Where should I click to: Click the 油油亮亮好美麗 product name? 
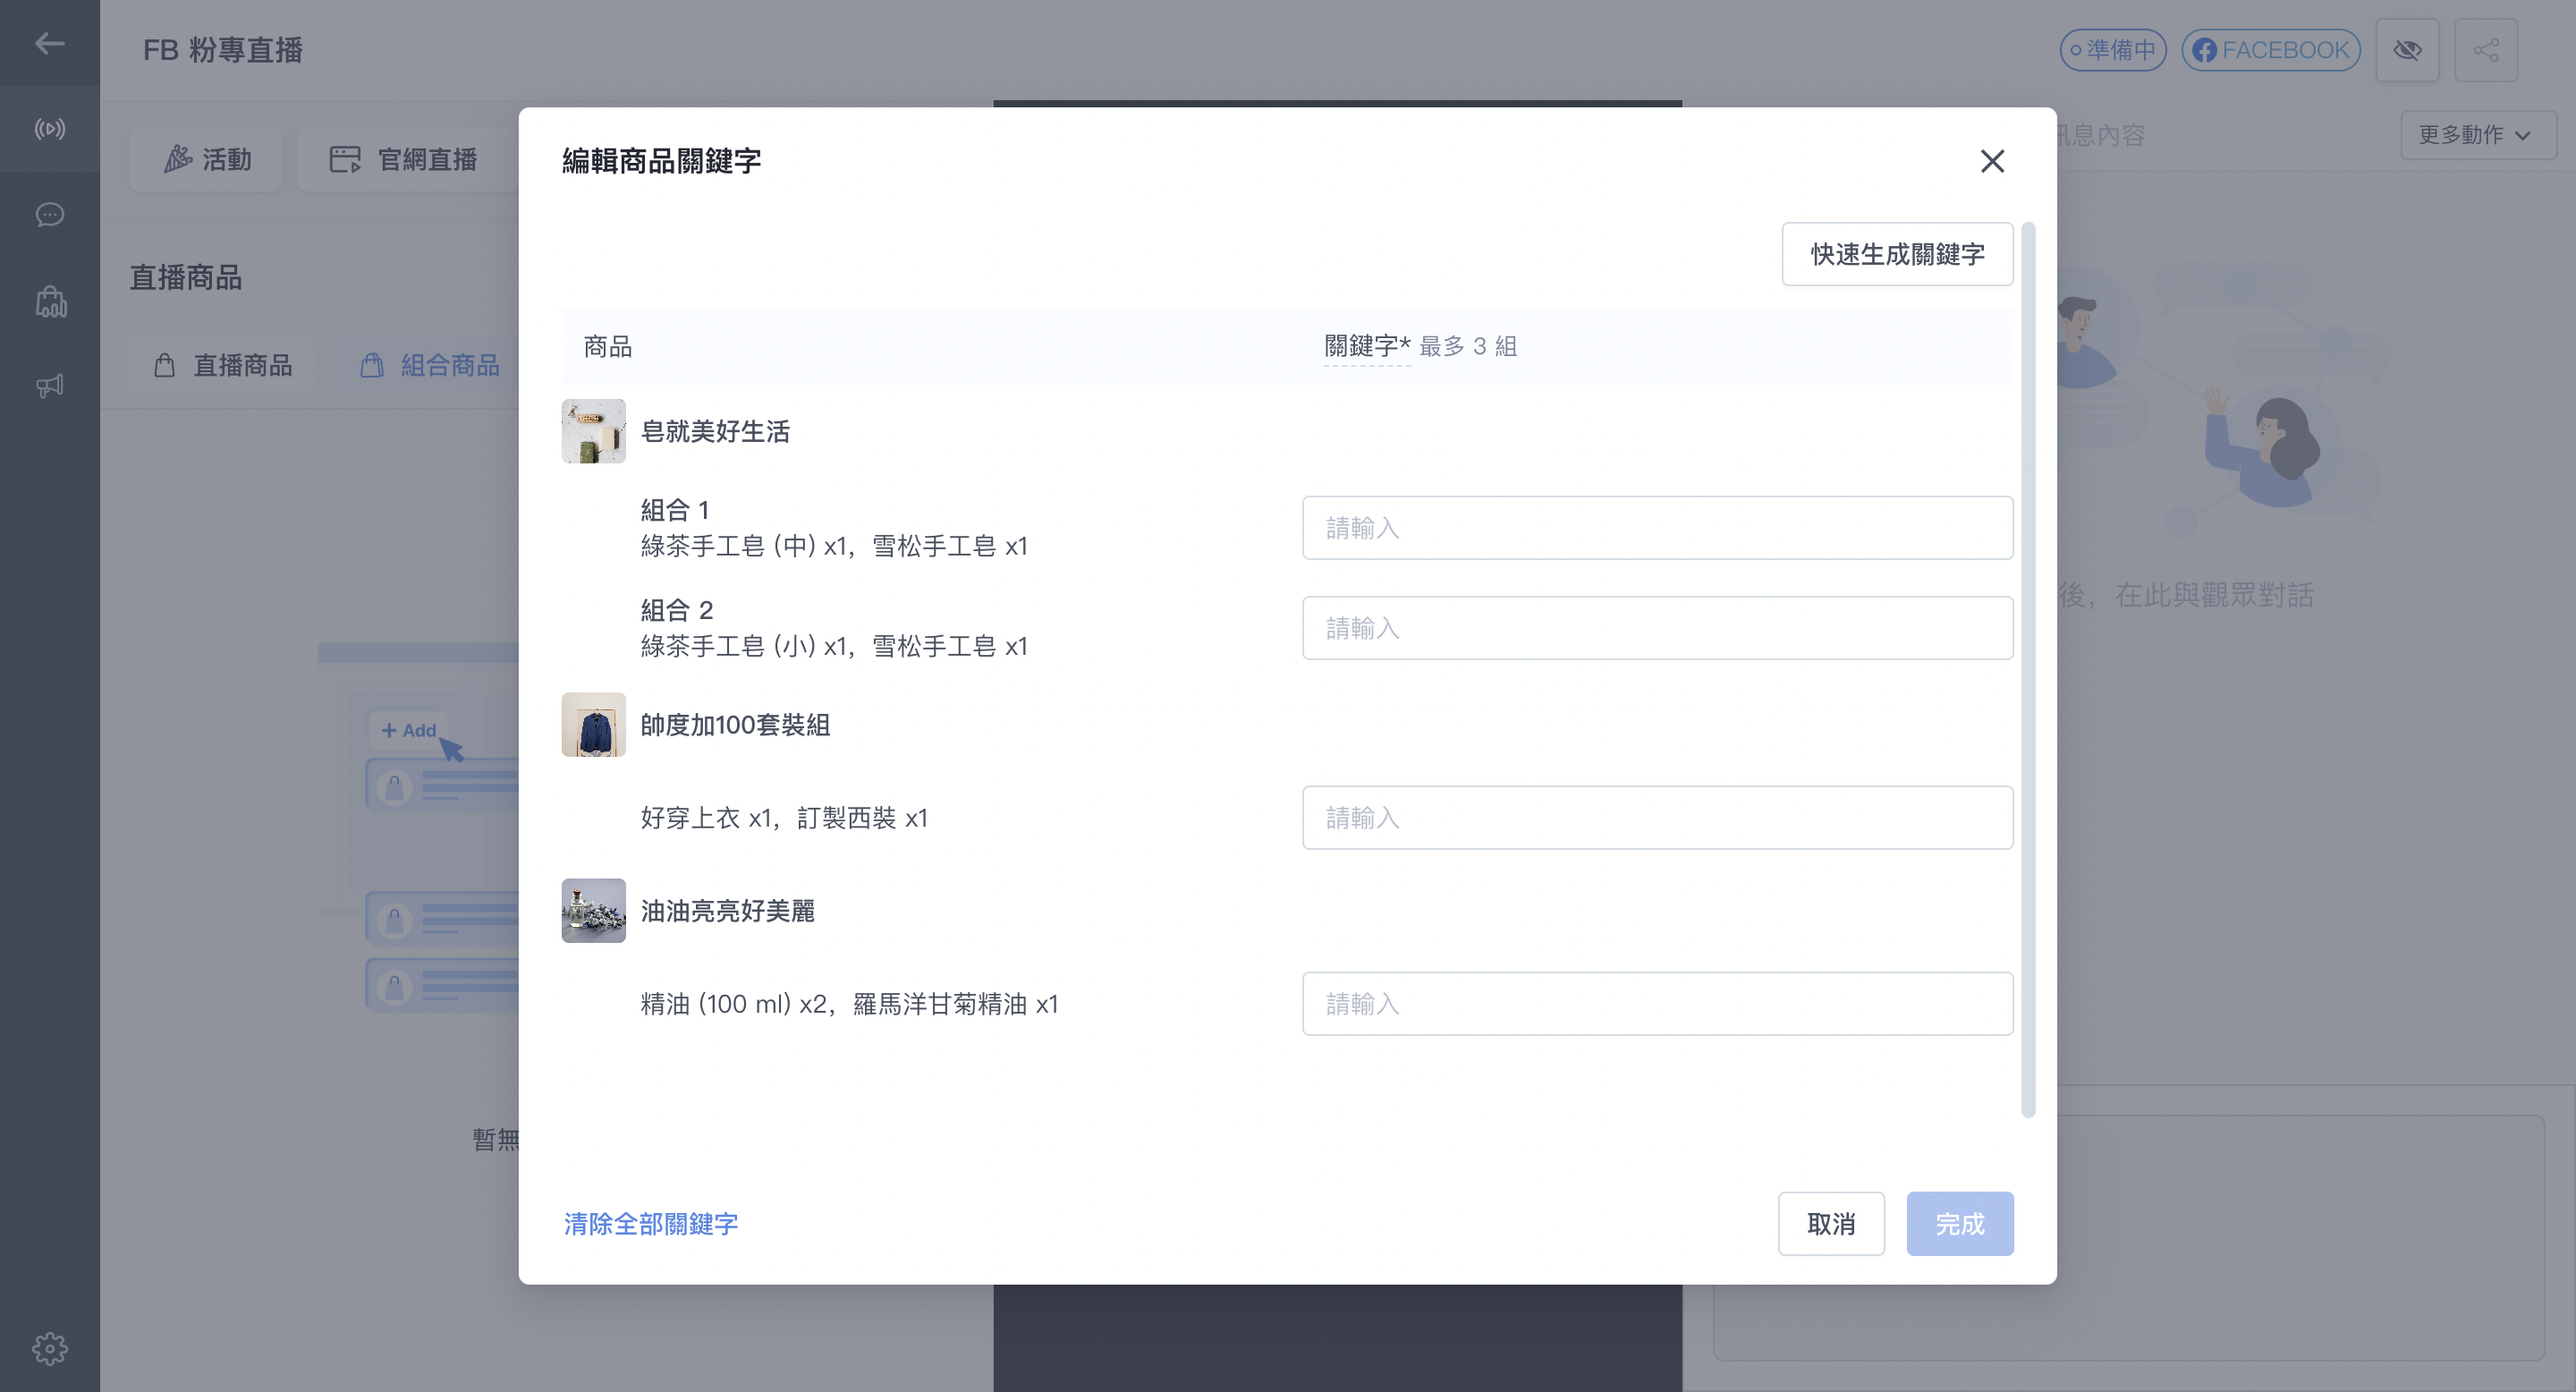click(x=727, y=911)
